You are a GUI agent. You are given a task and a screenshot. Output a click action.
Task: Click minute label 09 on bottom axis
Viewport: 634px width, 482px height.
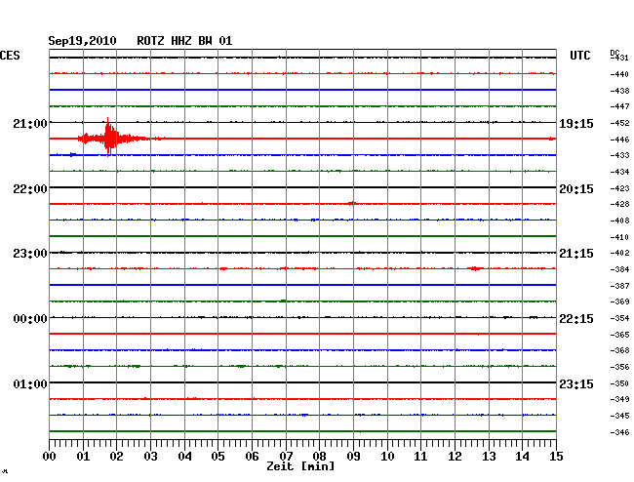[x=353, y=457]
